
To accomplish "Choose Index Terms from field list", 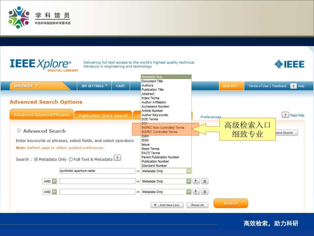I will pos(166,98).
